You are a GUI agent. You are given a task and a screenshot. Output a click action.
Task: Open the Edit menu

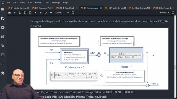15,2
